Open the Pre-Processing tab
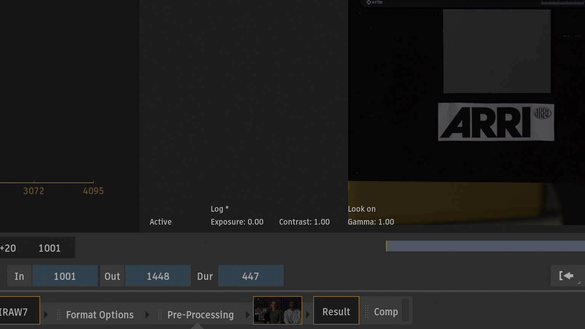The image size is (585, 329). click(x=201, y=315)
